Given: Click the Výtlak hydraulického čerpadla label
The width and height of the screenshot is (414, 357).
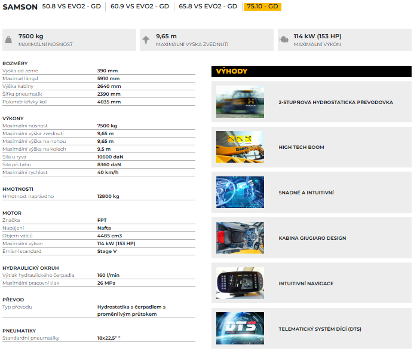Looking at the screenshot, I should point(38,275).
